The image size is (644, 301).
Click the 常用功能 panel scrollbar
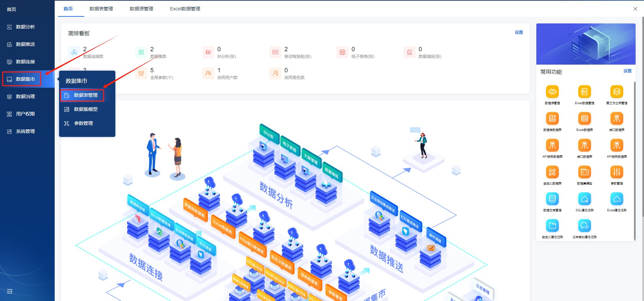pyautogui.click(x=635, y=161)
